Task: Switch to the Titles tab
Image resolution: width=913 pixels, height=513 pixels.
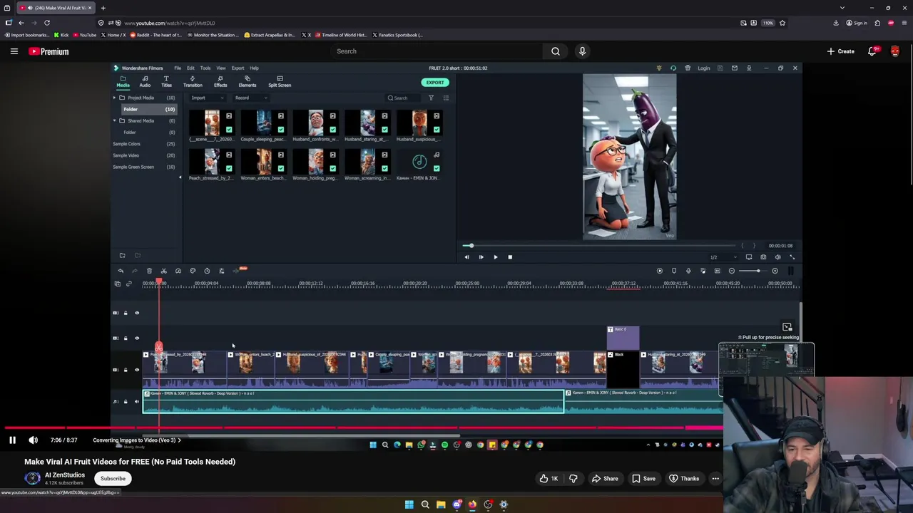Action: point(166,81)
